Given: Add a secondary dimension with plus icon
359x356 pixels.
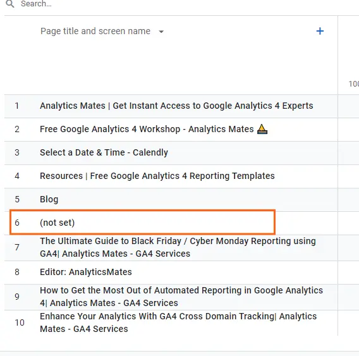Looking at the screenshot, I should [320, 31].
